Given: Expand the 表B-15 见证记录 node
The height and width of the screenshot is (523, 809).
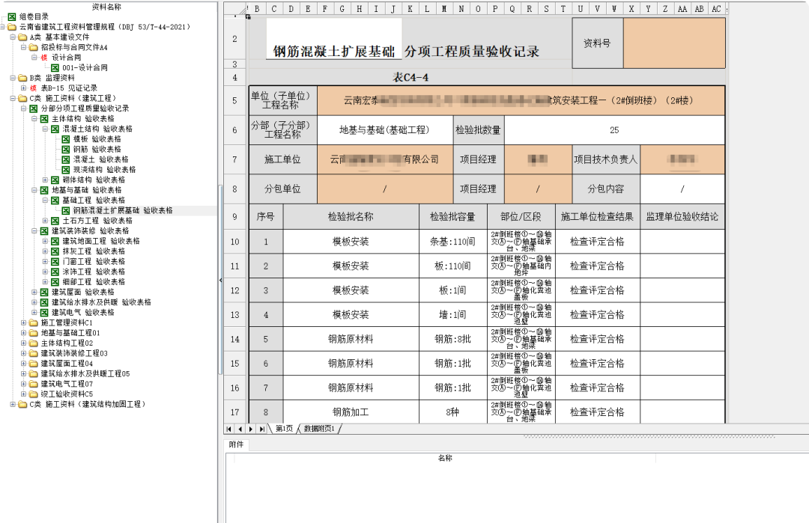Looking at the screenshot, I should click(24, 88).
